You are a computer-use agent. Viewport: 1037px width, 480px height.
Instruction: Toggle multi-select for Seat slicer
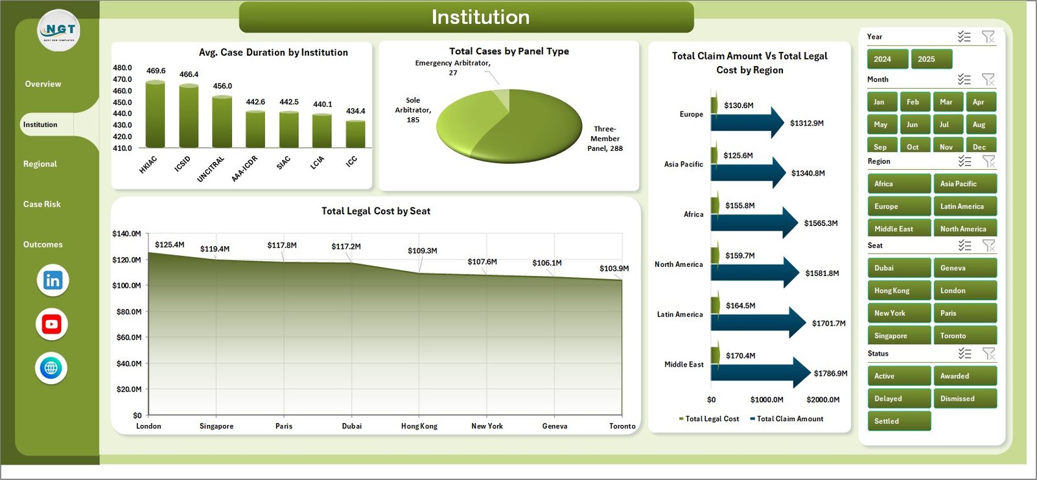tap(965, 246)
